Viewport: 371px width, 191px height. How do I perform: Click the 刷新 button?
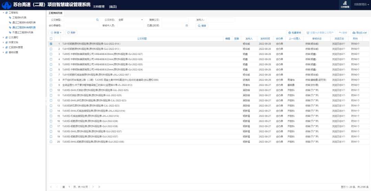pyautogui.click(x=71, y=33)
